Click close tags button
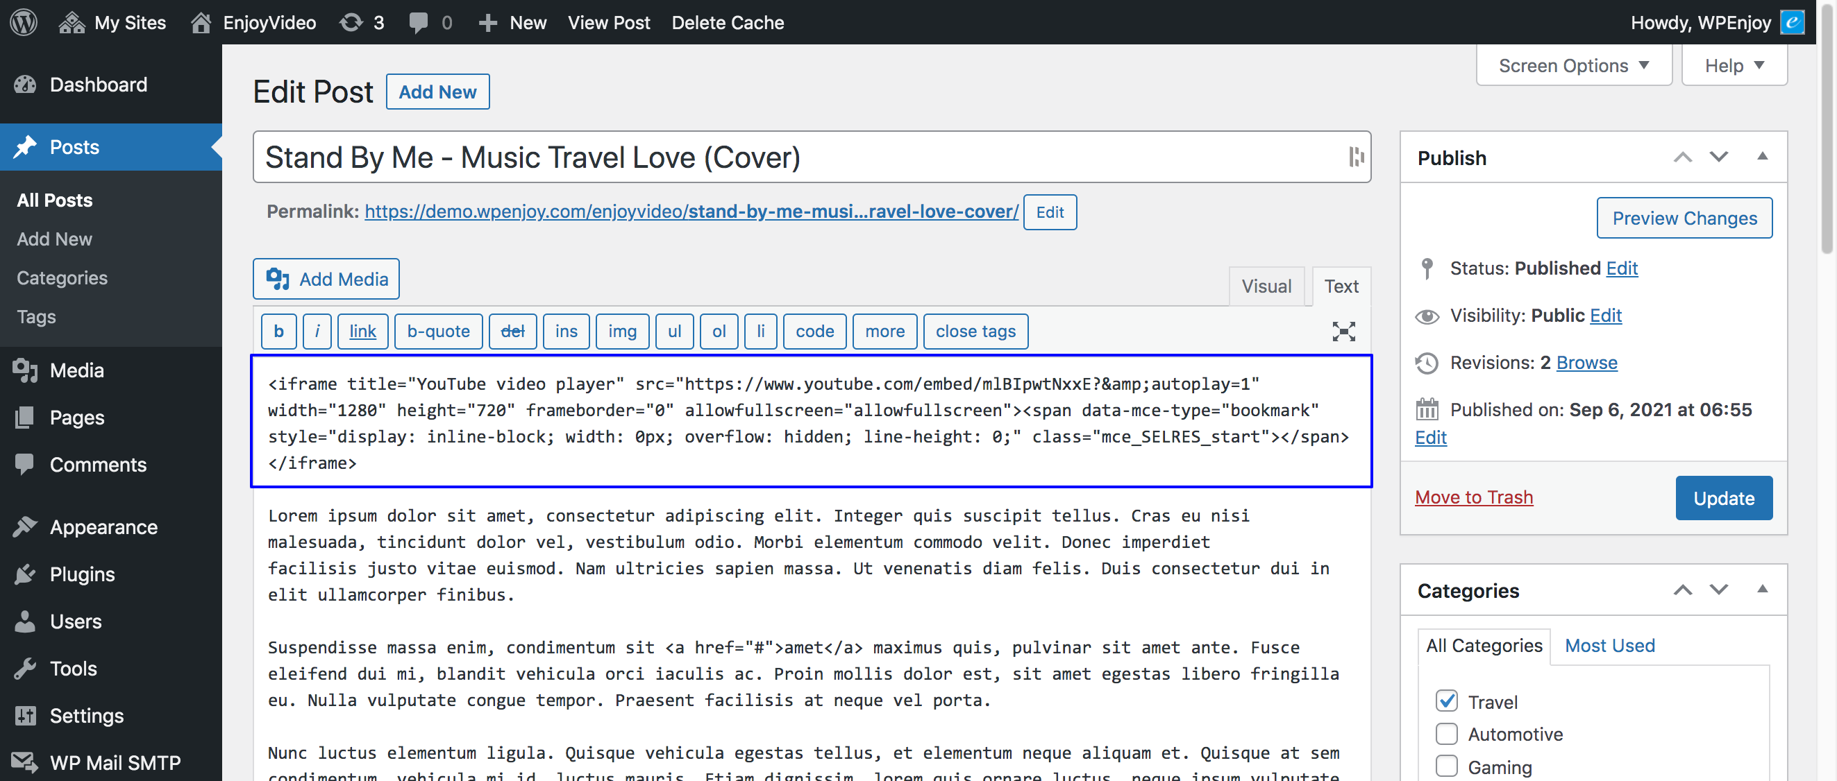The image size is (1837, 781). click(x=975, y=332)
